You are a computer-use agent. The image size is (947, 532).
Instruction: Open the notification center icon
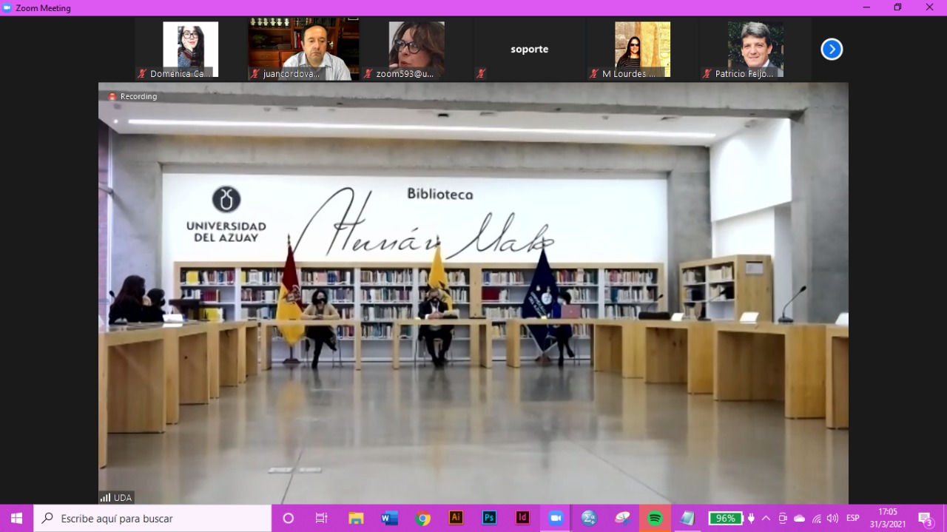click(x=925, y=518)
